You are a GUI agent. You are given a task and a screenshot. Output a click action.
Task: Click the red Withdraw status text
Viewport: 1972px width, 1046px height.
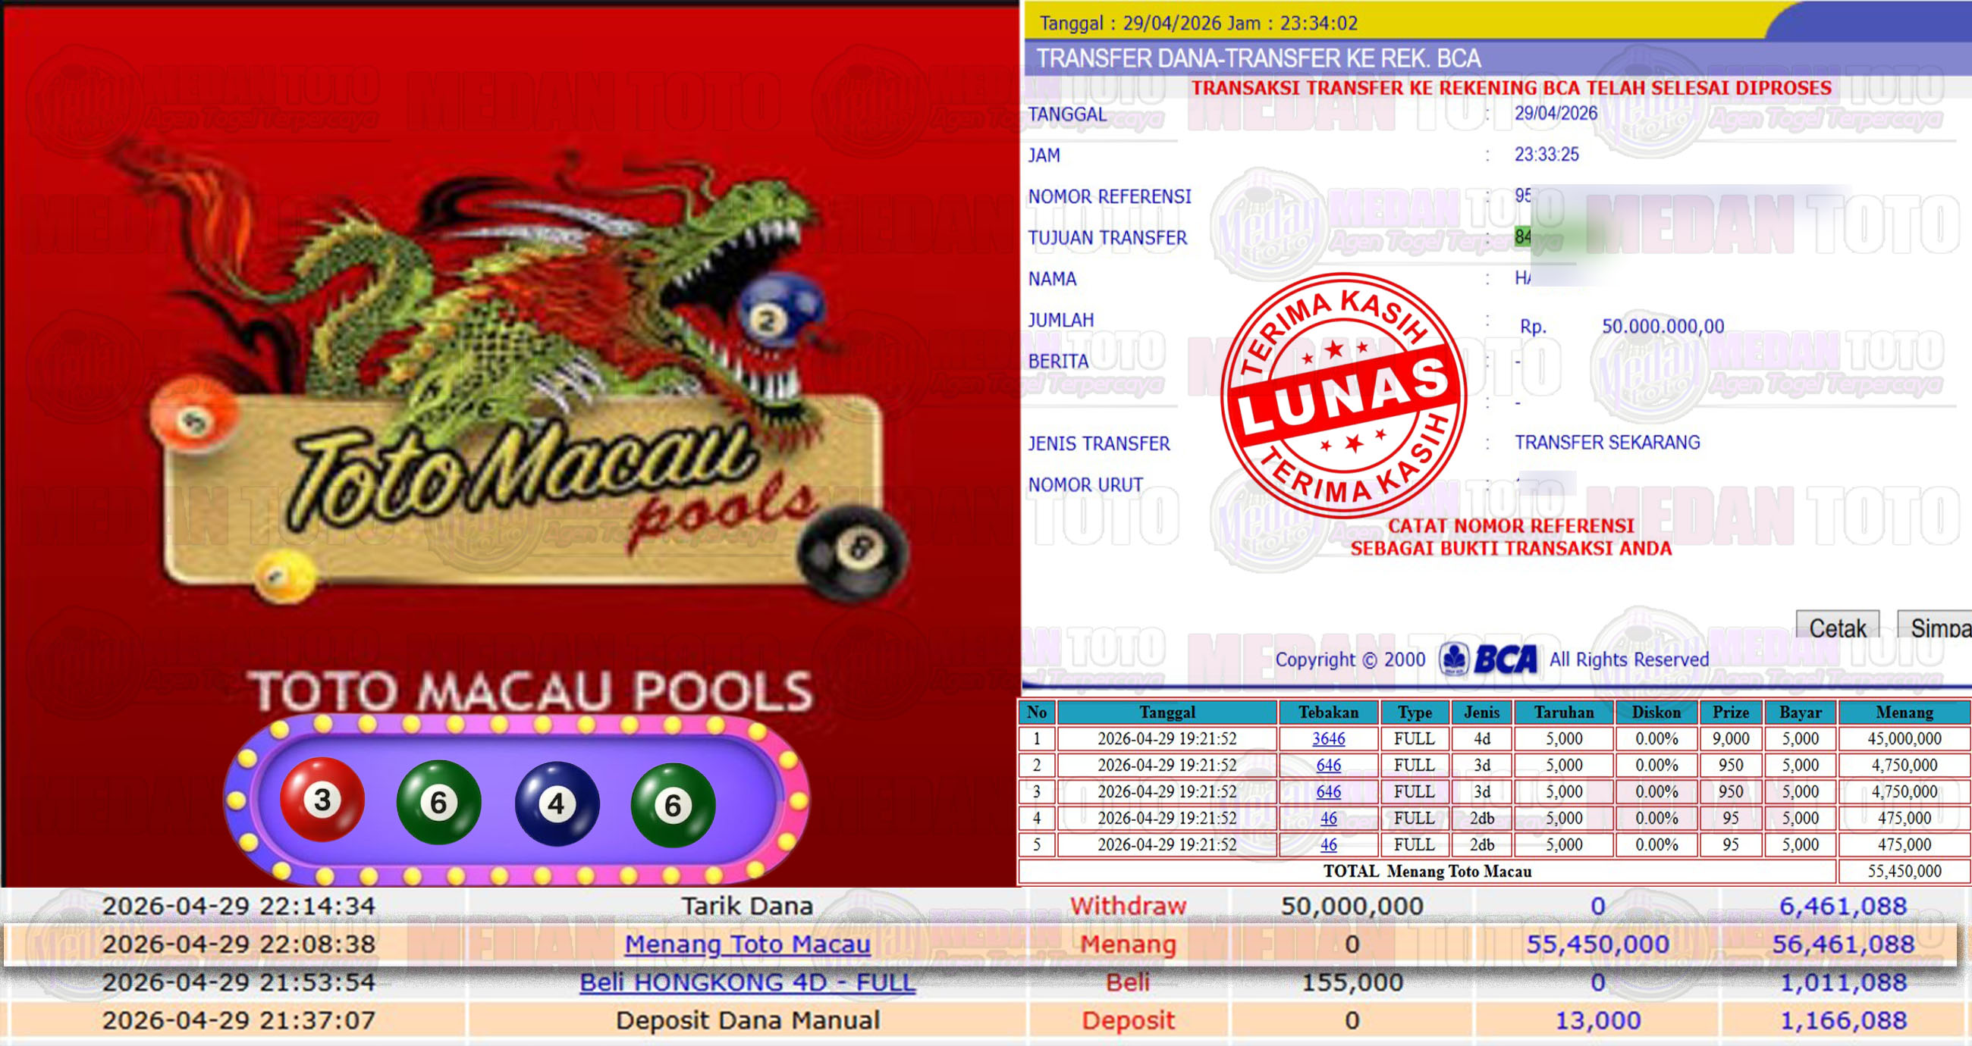pos(1128,906)
